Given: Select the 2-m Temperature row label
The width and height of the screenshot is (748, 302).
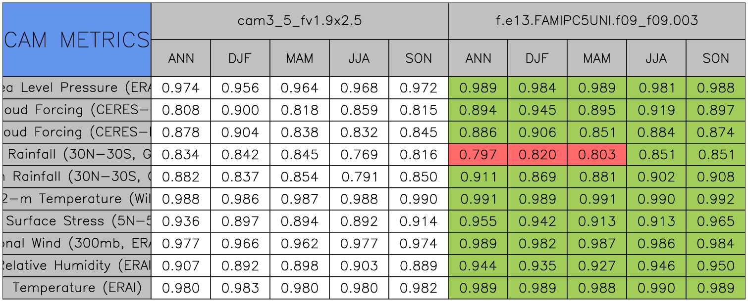Looking at the screenshot, I should (76, 199).
